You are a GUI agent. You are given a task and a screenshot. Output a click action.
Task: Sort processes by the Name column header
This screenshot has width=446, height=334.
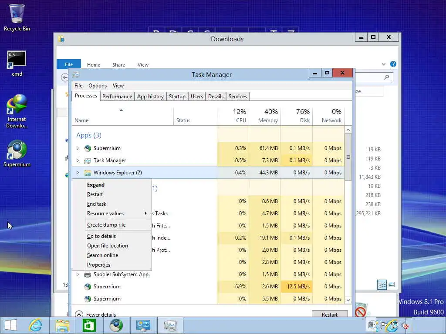[x=122, y=116]
